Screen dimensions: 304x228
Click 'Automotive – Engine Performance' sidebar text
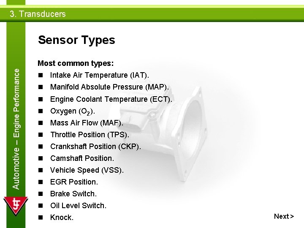point(16,129)
